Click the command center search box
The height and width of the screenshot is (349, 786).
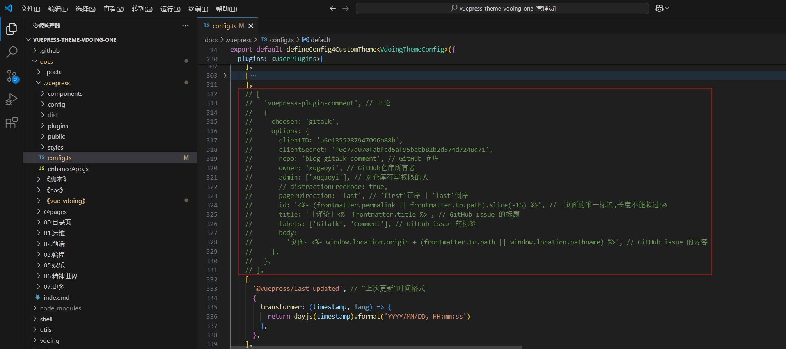[x=502, y=8]
